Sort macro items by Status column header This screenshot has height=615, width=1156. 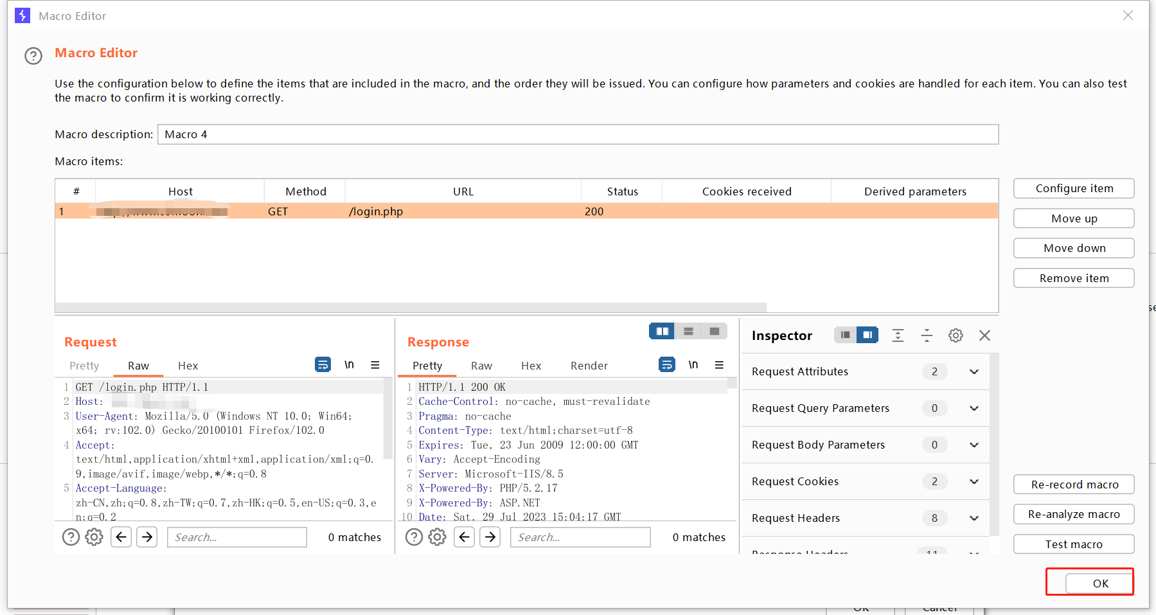pos(622,192)
